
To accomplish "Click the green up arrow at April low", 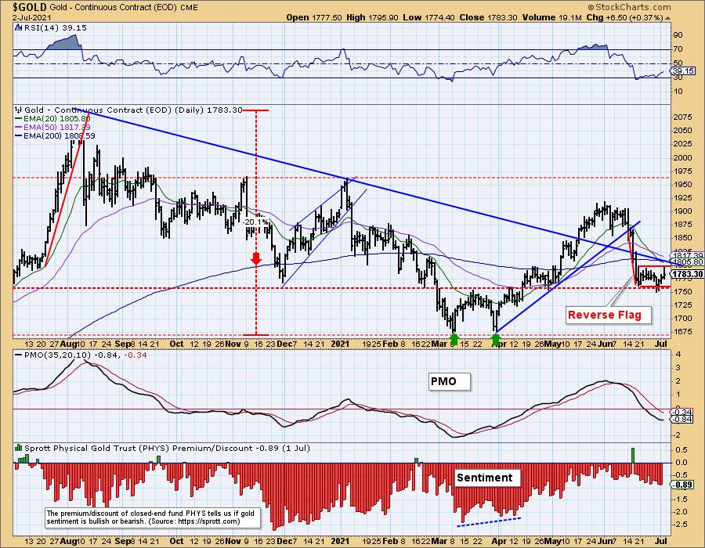I will pos(496,339).
